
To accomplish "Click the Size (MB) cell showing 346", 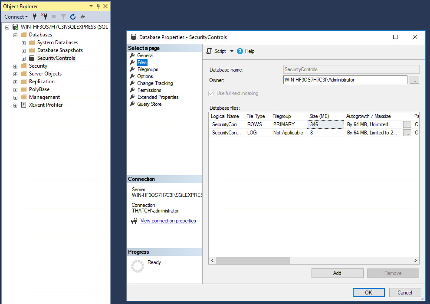I will (x=325, y=124).
